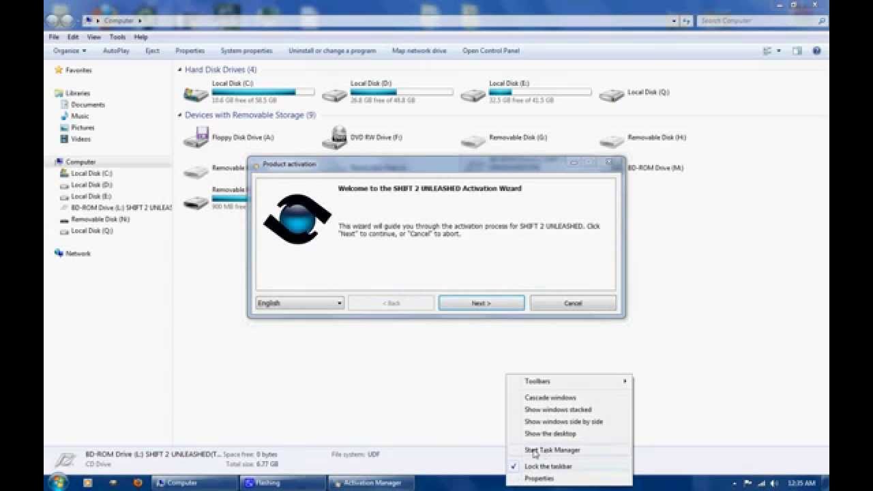Click Open Control Panel in toolbar
The image size is (873, 491).
[491, 50]
